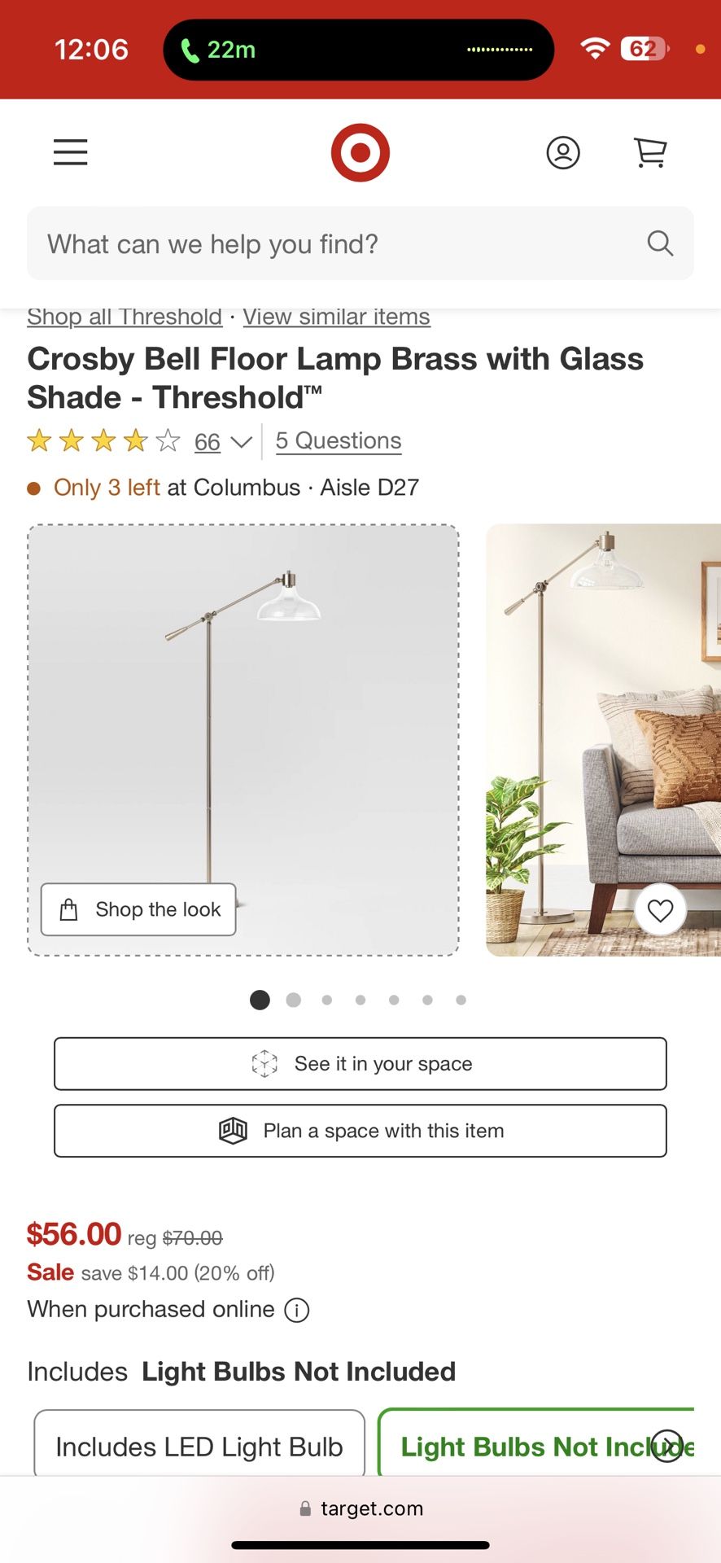Favorite the lamp with heart icon

tap(660, 910)
